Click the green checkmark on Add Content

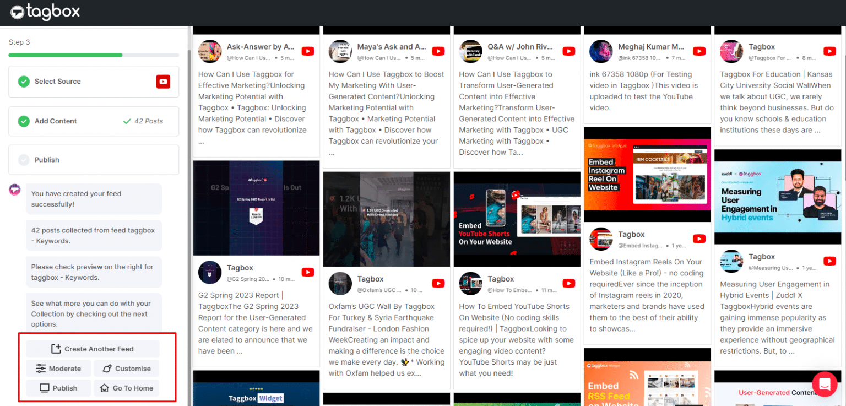tap(23, 121)
